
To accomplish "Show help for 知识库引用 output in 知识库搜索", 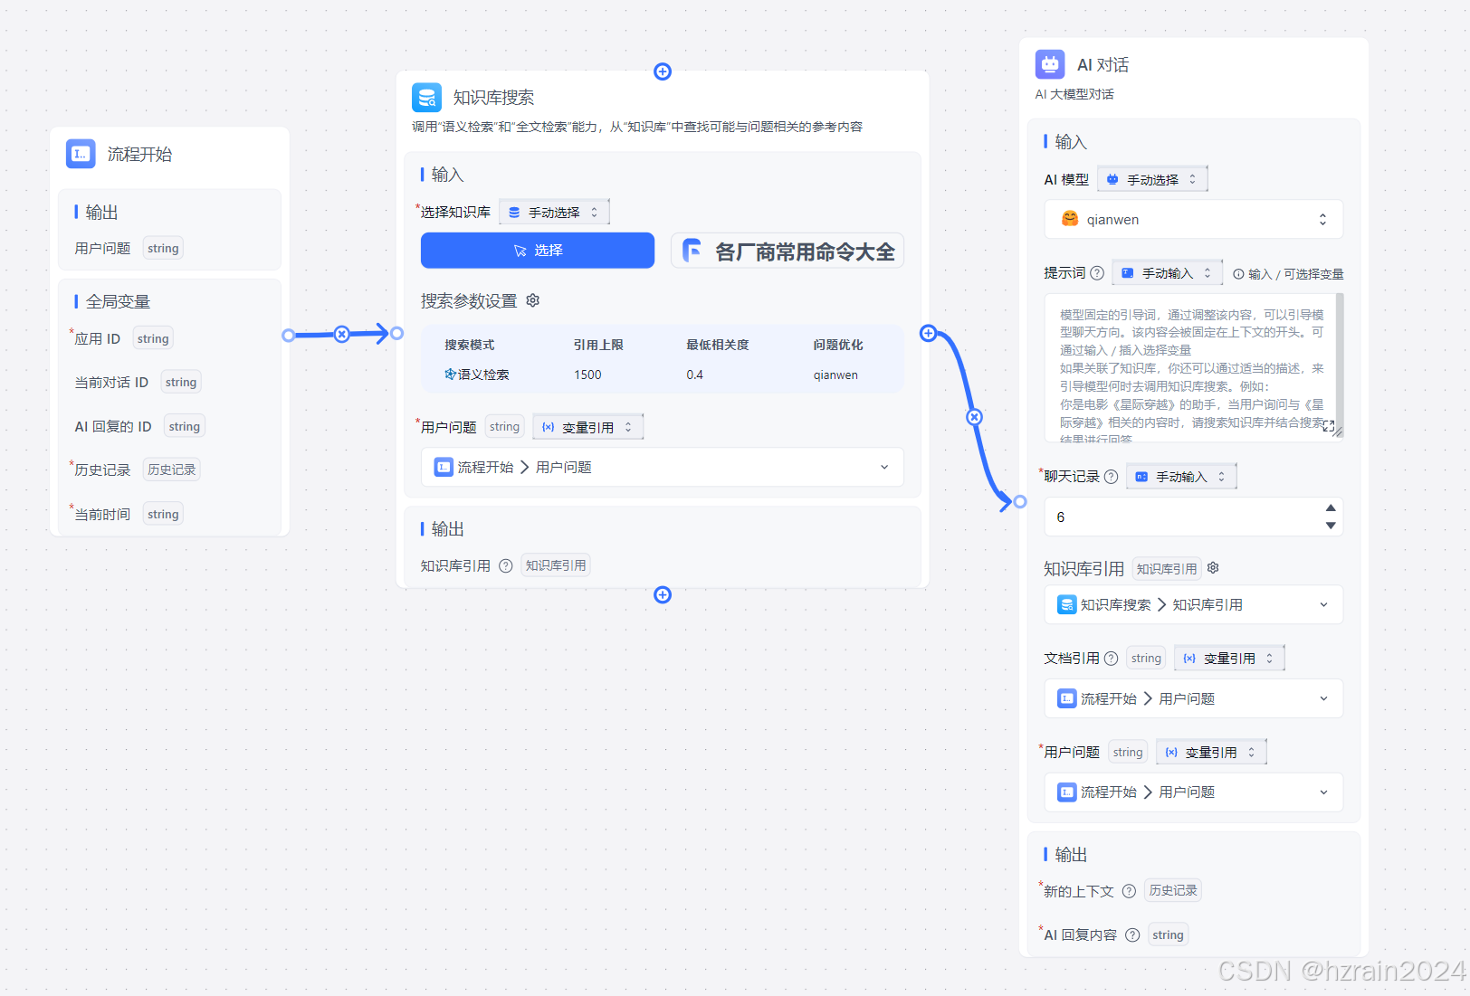I will (x=506, y=565).
